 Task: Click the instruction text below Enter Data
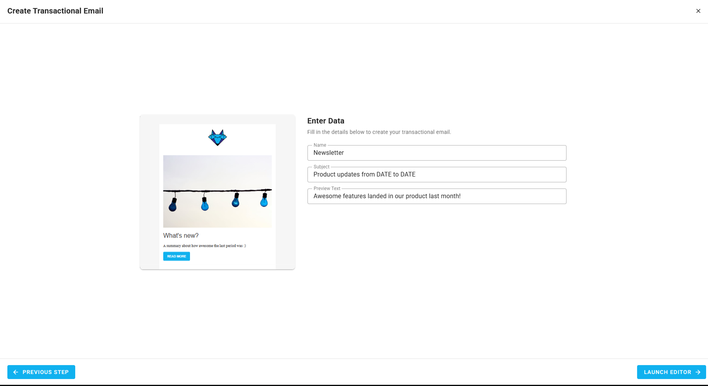(379, 132)
